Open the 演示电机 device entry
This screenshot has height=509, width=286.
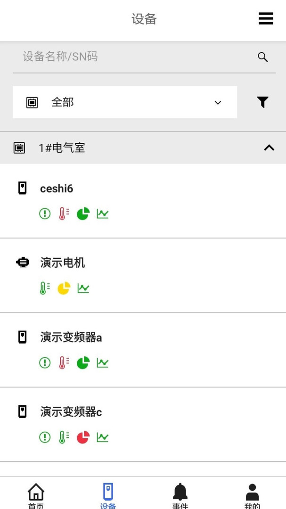tap(63, 263)
